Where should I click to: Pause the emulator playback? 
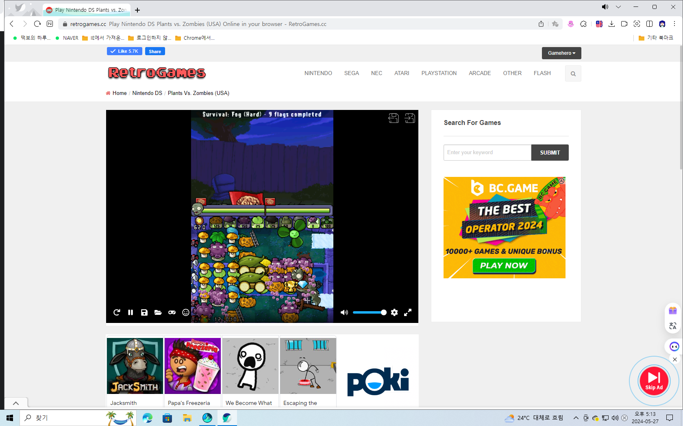[x=131, y=312]
